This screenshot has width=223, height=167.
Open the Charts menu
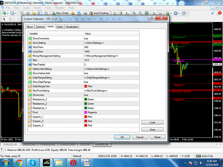click(x=37, y=8)
